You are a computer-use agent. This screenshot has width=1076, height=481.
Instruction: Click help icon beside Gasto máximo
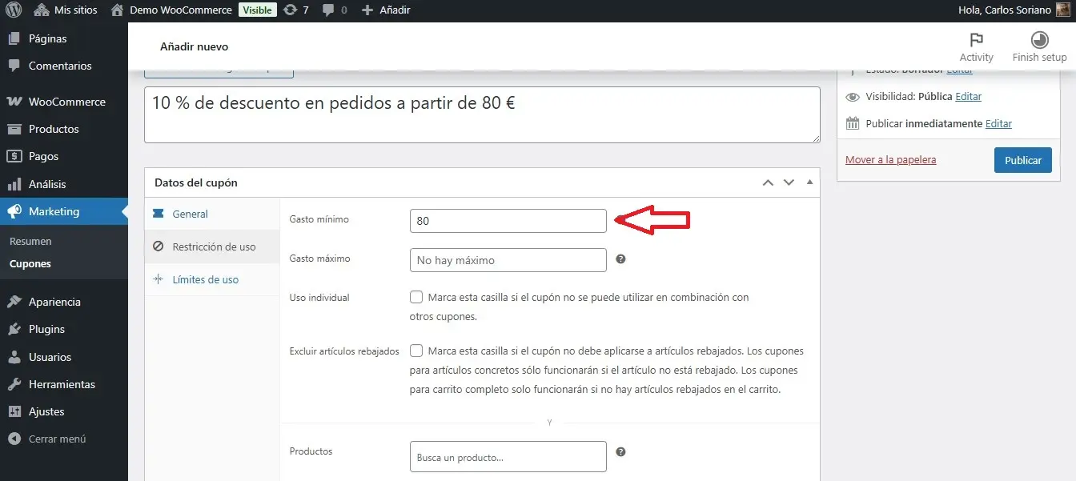coord(620,259)
